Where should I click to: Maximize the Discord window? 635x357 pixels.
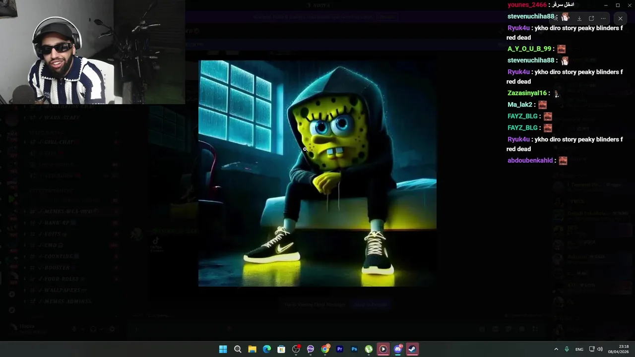pos(618,5)
